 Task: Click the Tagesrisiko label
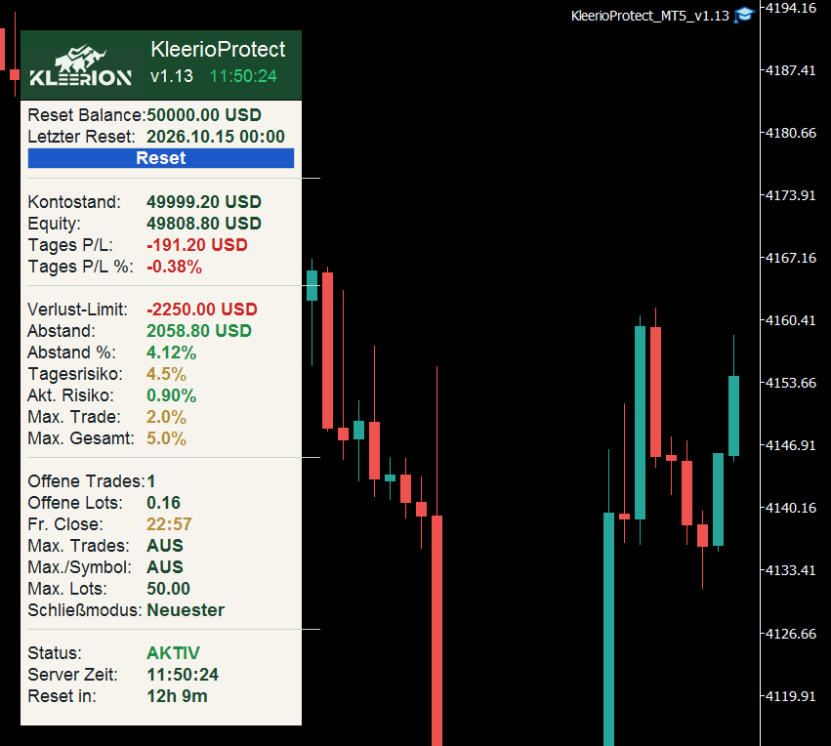[75, 374]
